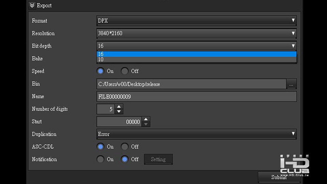Select 16 in the Bit depth list
The image size is (327, 184).
point(197,54)
